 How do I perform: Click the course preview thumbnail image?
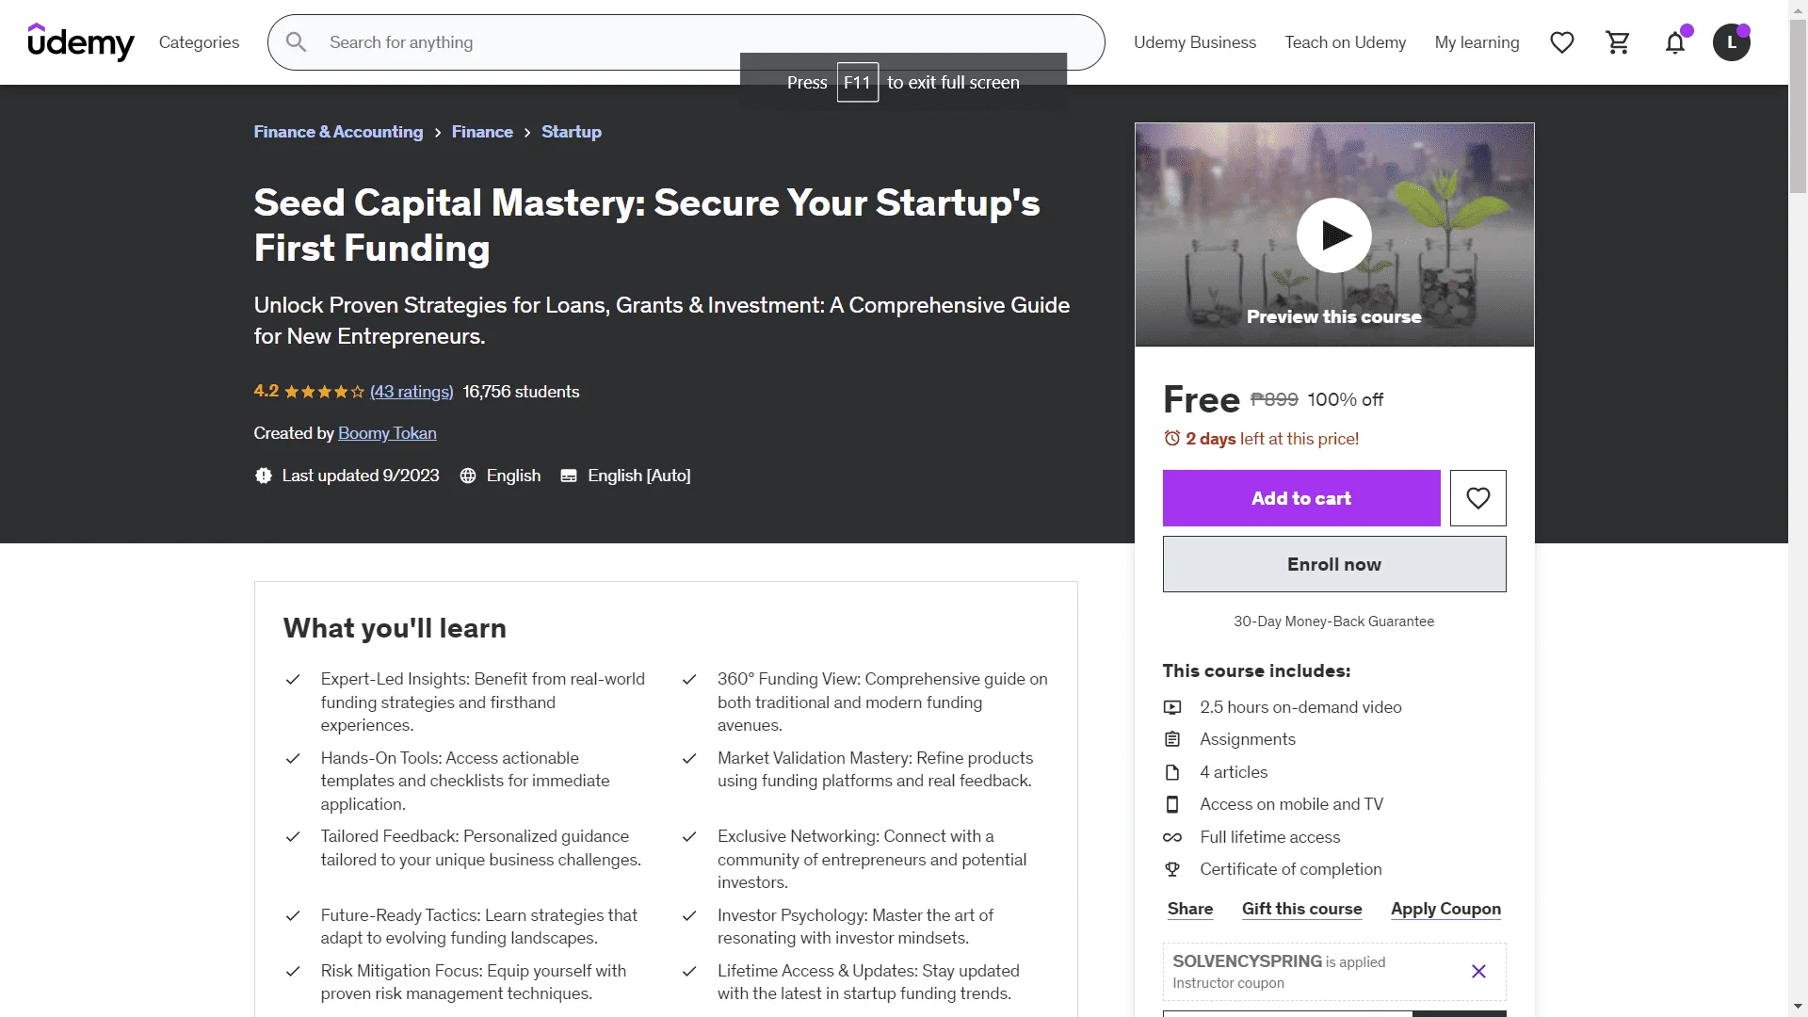click(x=1334, y=234)
